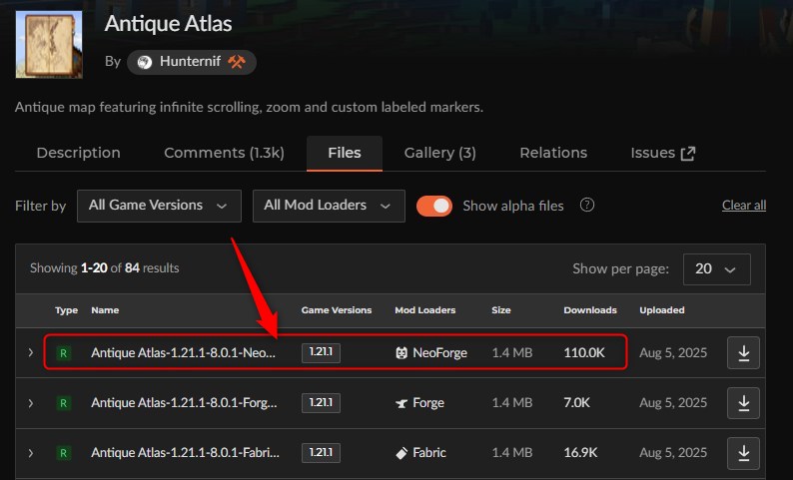
Task: Click the Fabric loader icon
Action: point(401,453)
